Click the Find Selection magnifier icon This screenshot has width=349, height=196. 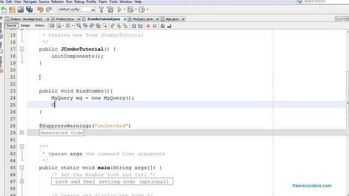pos(79,26)
